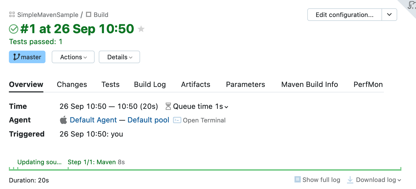Select the master branch tag
Image resolution: width=416 pixels, height=189 pixels.
pyautogui.click(x=27, y=57)
